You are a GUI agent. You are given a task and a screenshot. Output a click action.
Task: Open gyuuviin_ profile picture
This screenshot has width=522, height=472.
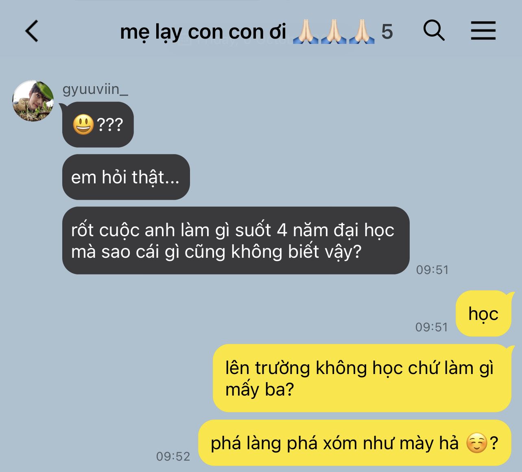coord(33,101)
